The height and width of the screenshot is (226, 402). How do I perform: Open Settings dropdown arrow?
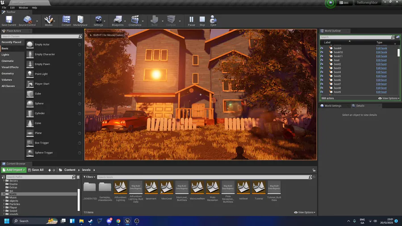pos(105,21)
